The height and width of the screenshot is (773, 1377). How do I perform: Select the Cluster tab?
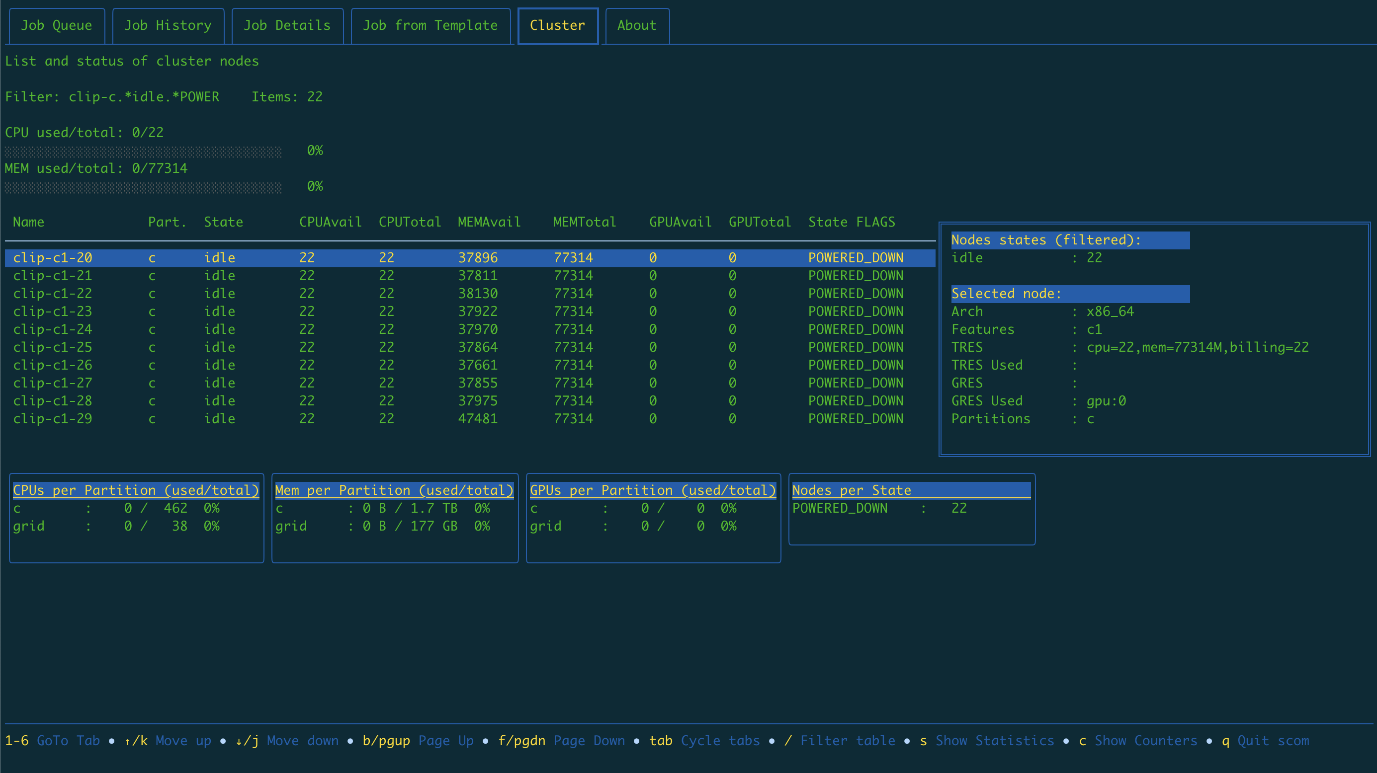click(557, 25)
